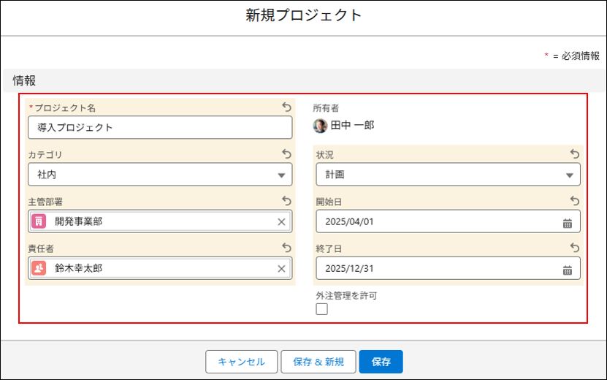Revert 開始日 using its undo icon

click(574, 201)
